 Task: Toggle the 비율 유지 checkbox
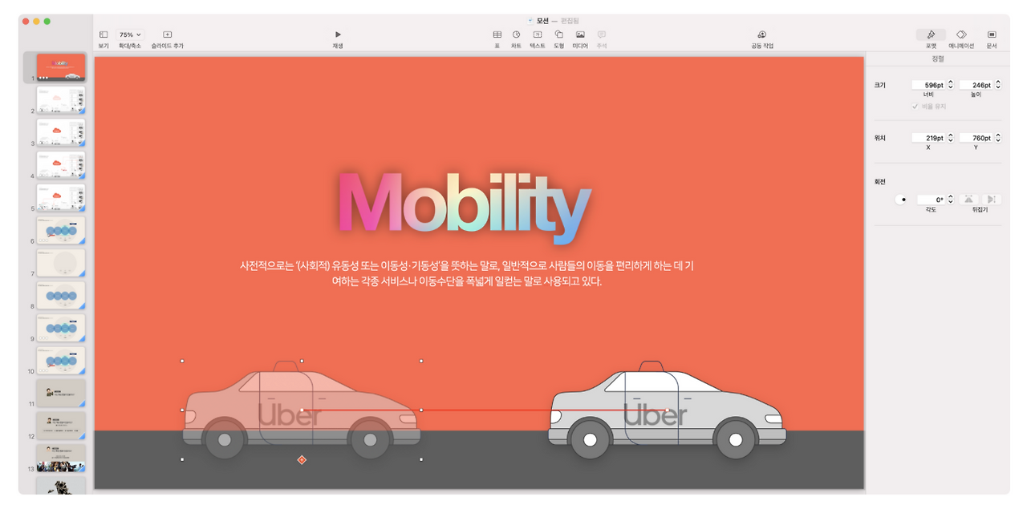tap(915, 106)
